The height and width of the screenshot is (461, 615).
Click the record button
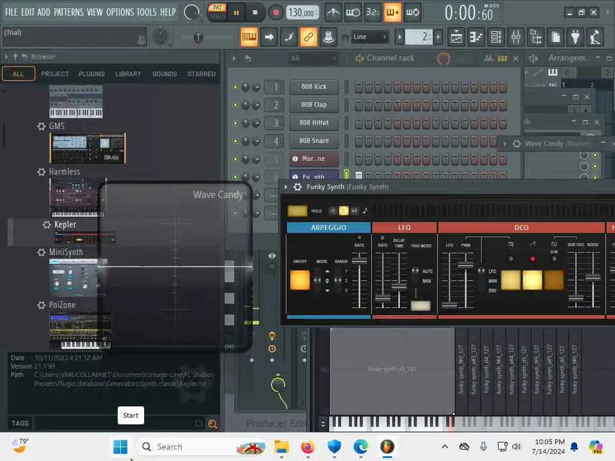pos(276,13)
